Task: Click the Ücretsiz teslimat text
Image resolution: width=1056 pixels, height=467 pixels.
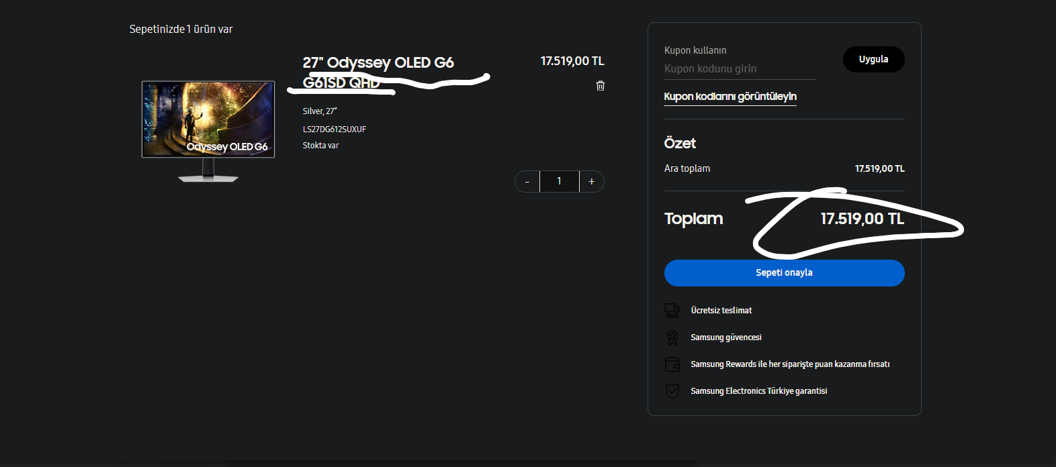Action: point(721,310)
